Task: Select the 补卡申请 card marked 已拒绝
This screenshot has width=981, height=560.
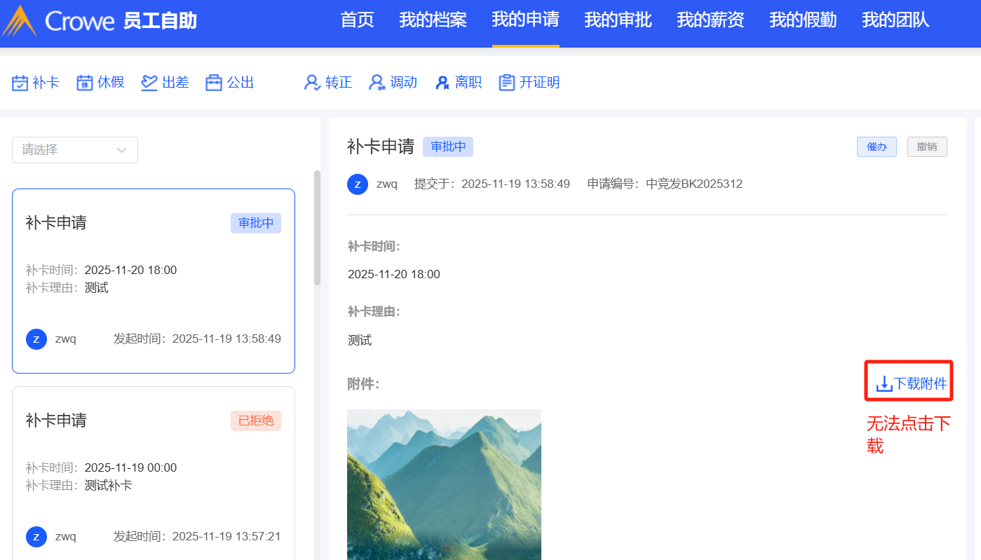Action: [x=154, y=473]
